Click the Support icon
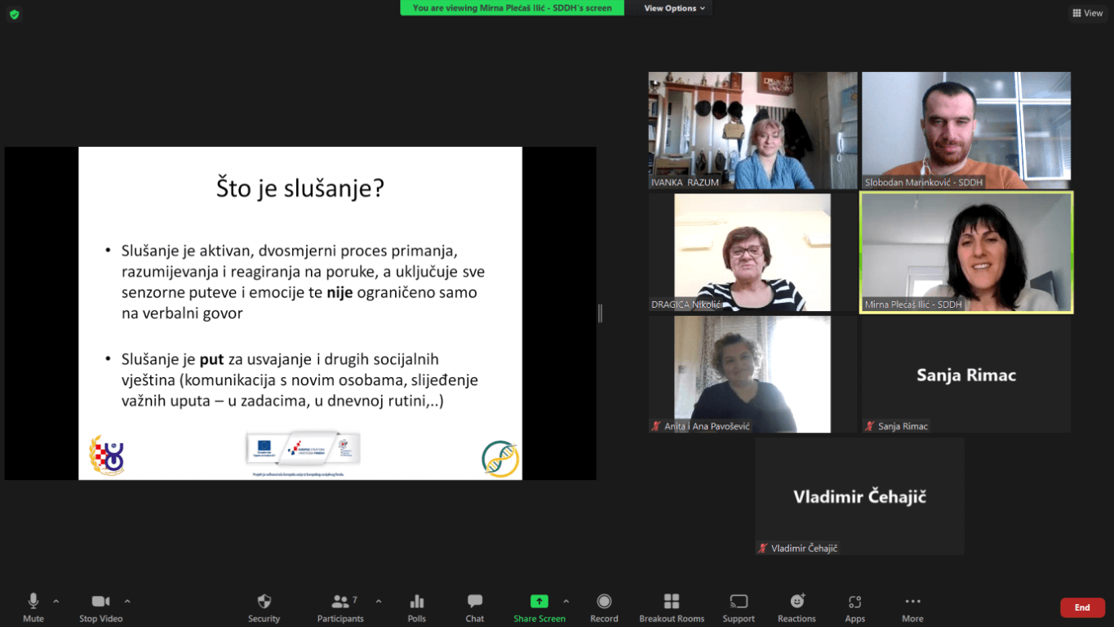Screen dimensions: 1114x627 point(739,603)
